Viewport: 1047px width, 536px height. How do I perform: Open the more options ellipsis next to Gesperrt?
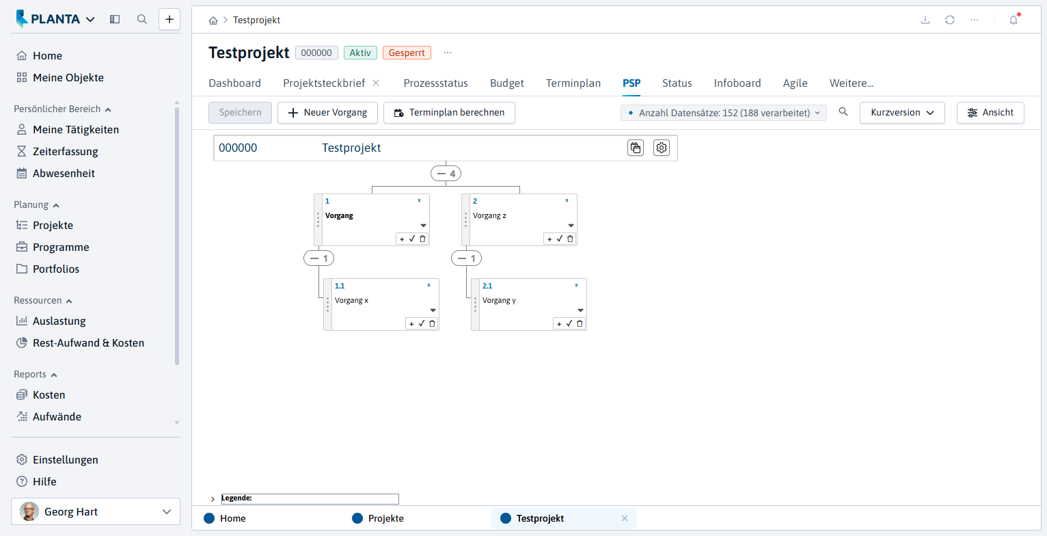tap(448, 53)
